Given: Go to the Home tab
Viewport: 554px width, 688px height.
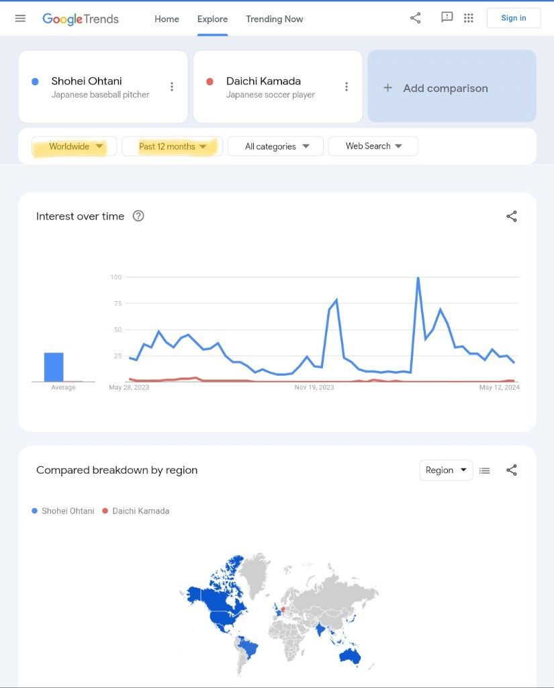Looking at the screenshot, I should coord(167,19).
